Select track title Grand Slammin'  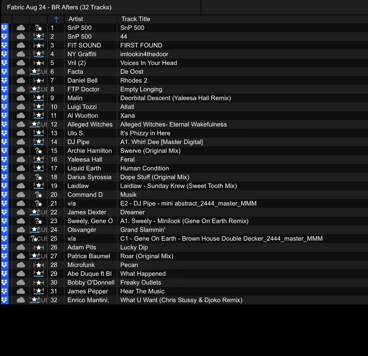point(143,230)
